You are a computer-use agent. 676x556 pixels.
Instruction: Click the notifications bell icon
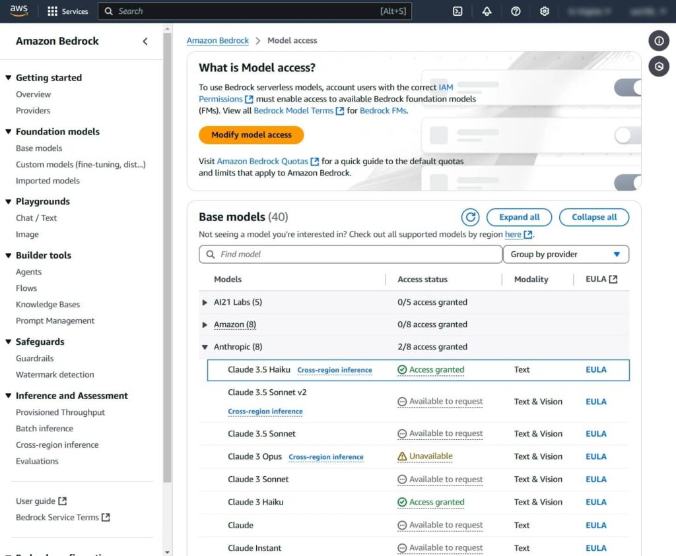(x=487, y=11)
